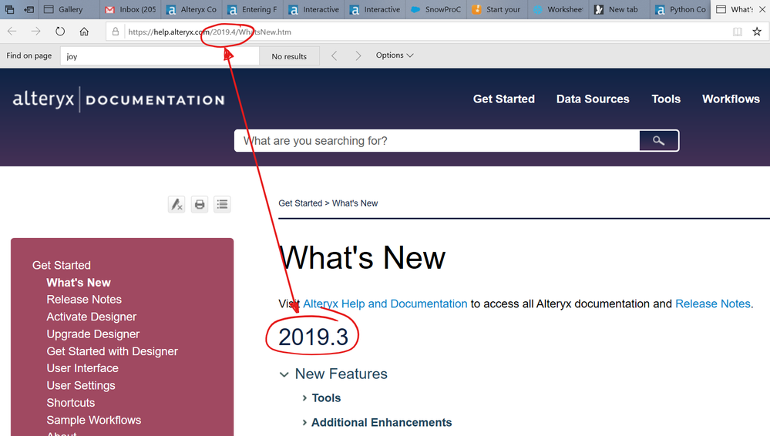This screenshot has width=770, height=436.
Task: Click the Alteryx Documentation logo
Action: (119, 99)
